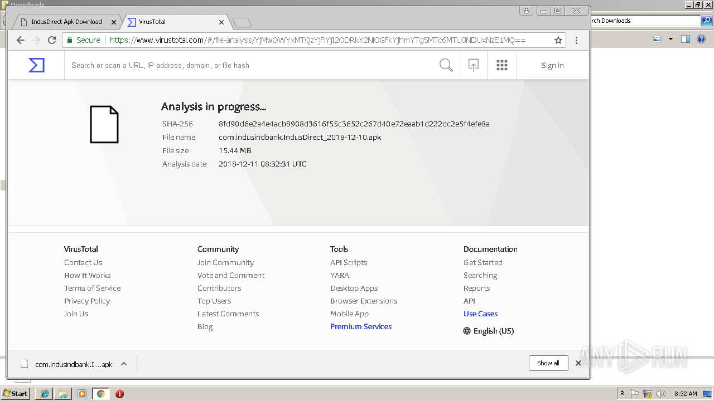
Task: Click the SHA-256 hash value
Action: point(354,124)
